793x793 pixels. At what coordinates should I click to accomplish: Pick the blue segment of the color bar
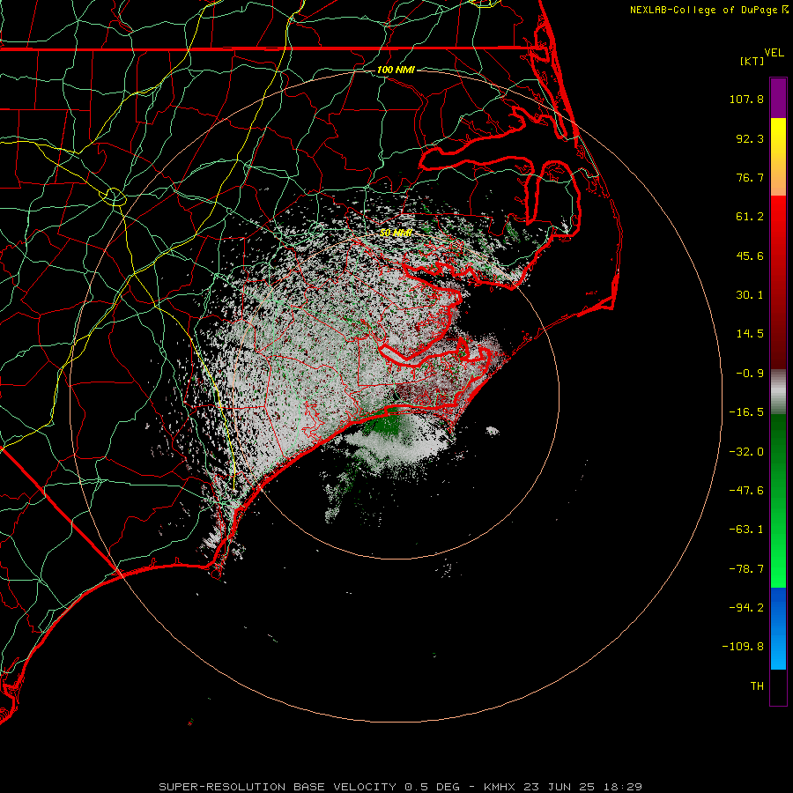pyautogui.click(x=778, y=628)
